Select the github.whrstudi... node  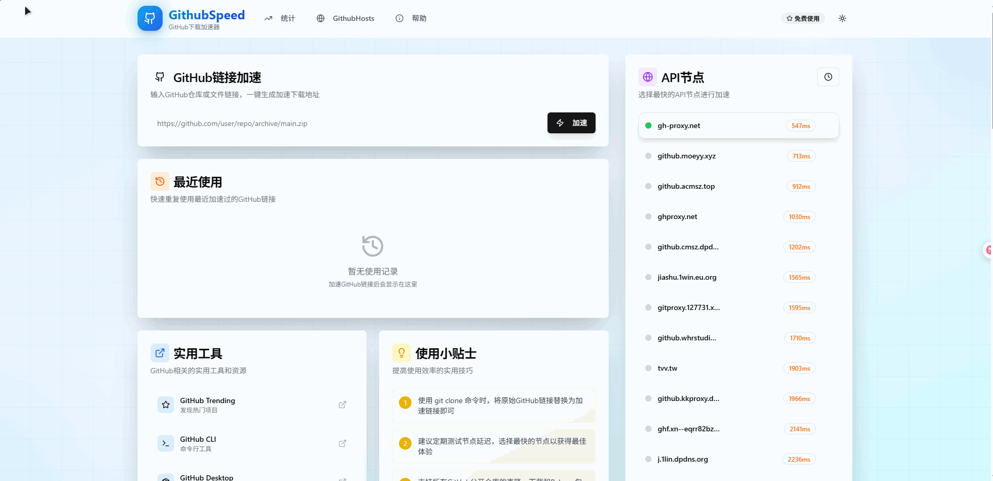[x=738, y=338]
